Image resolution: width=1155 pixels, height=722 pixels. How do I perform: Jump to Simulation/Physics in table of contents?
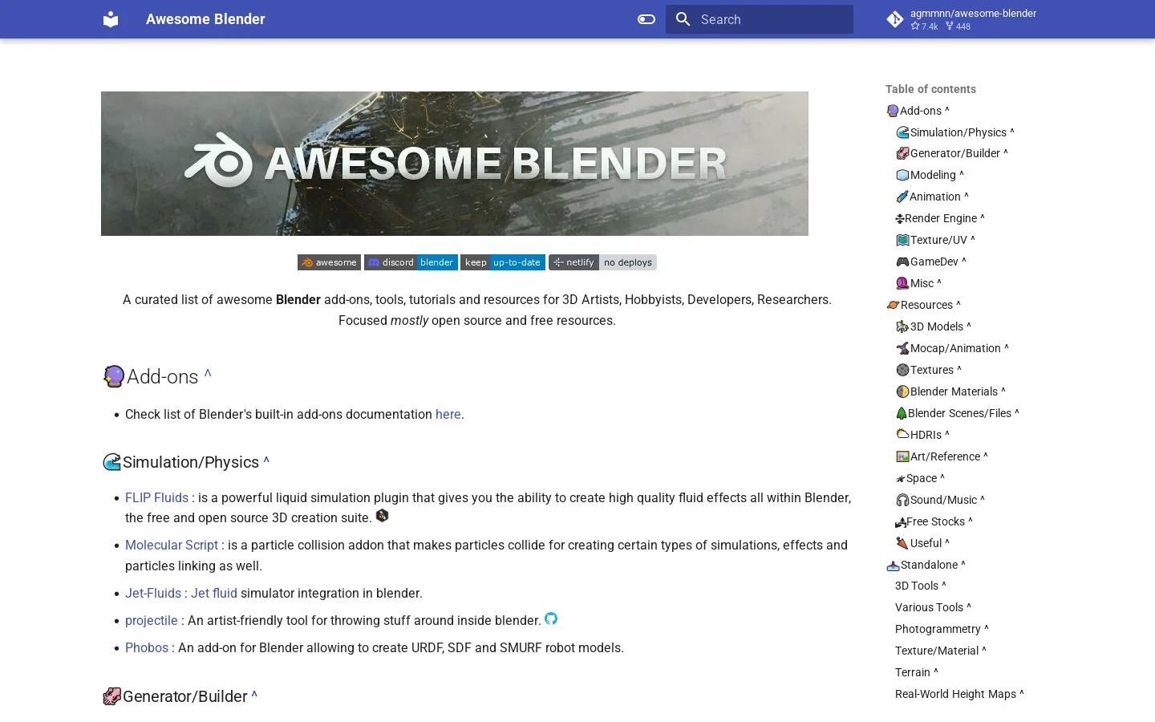pyautogui.click(x=955, y=132)
